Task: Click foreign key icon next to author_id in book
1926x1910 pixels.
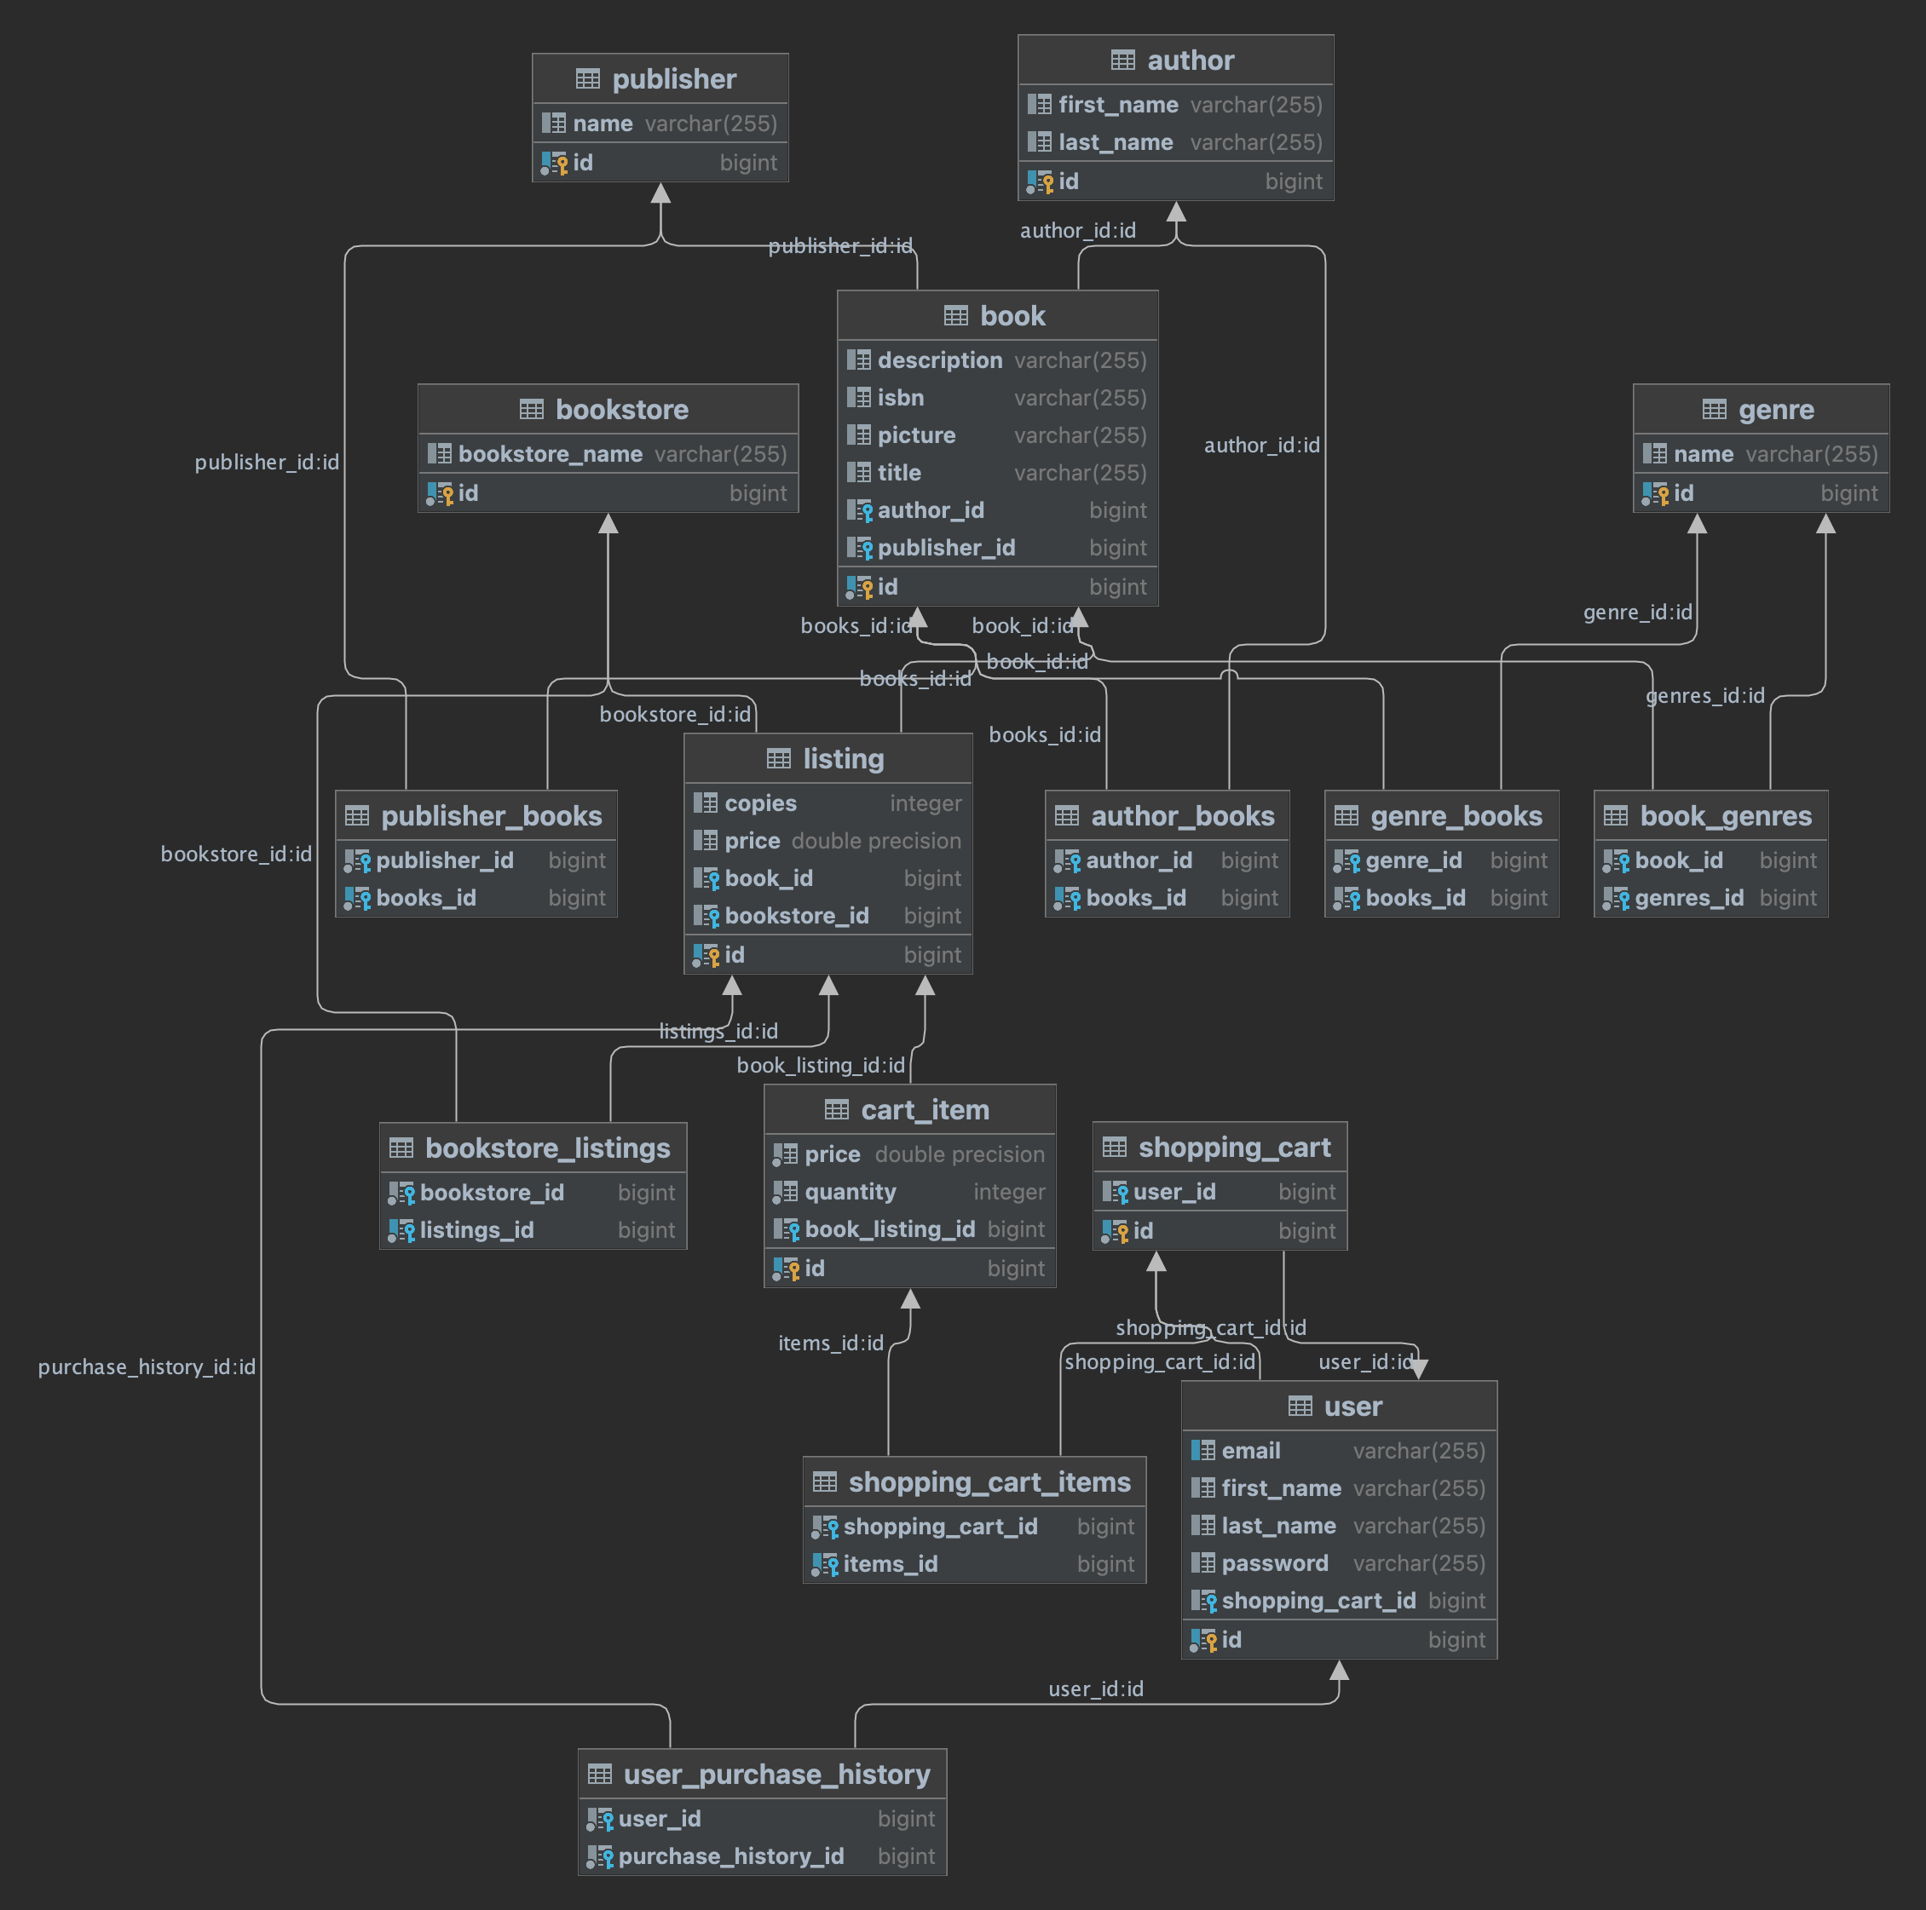Action: coord(859,511)
